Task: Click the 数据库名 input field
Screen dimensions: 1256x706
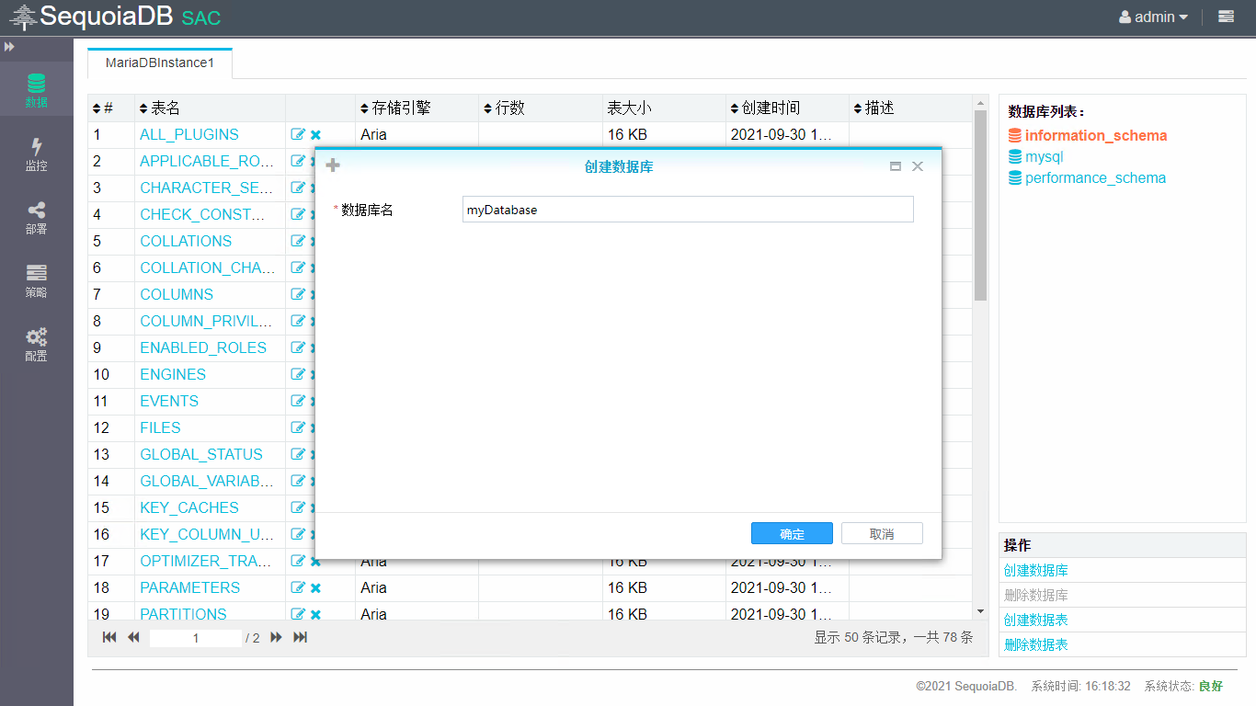Action: click(x=688, y=210)
